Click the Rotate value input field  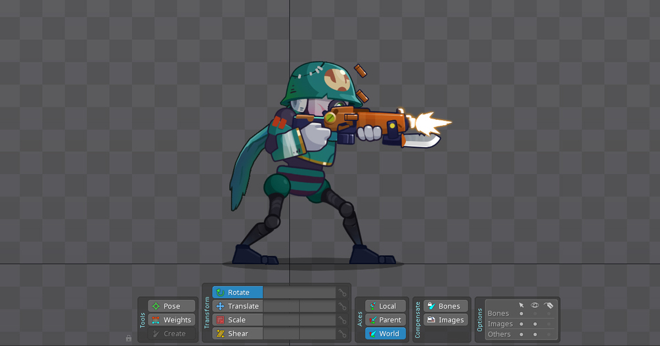point(299,292)
